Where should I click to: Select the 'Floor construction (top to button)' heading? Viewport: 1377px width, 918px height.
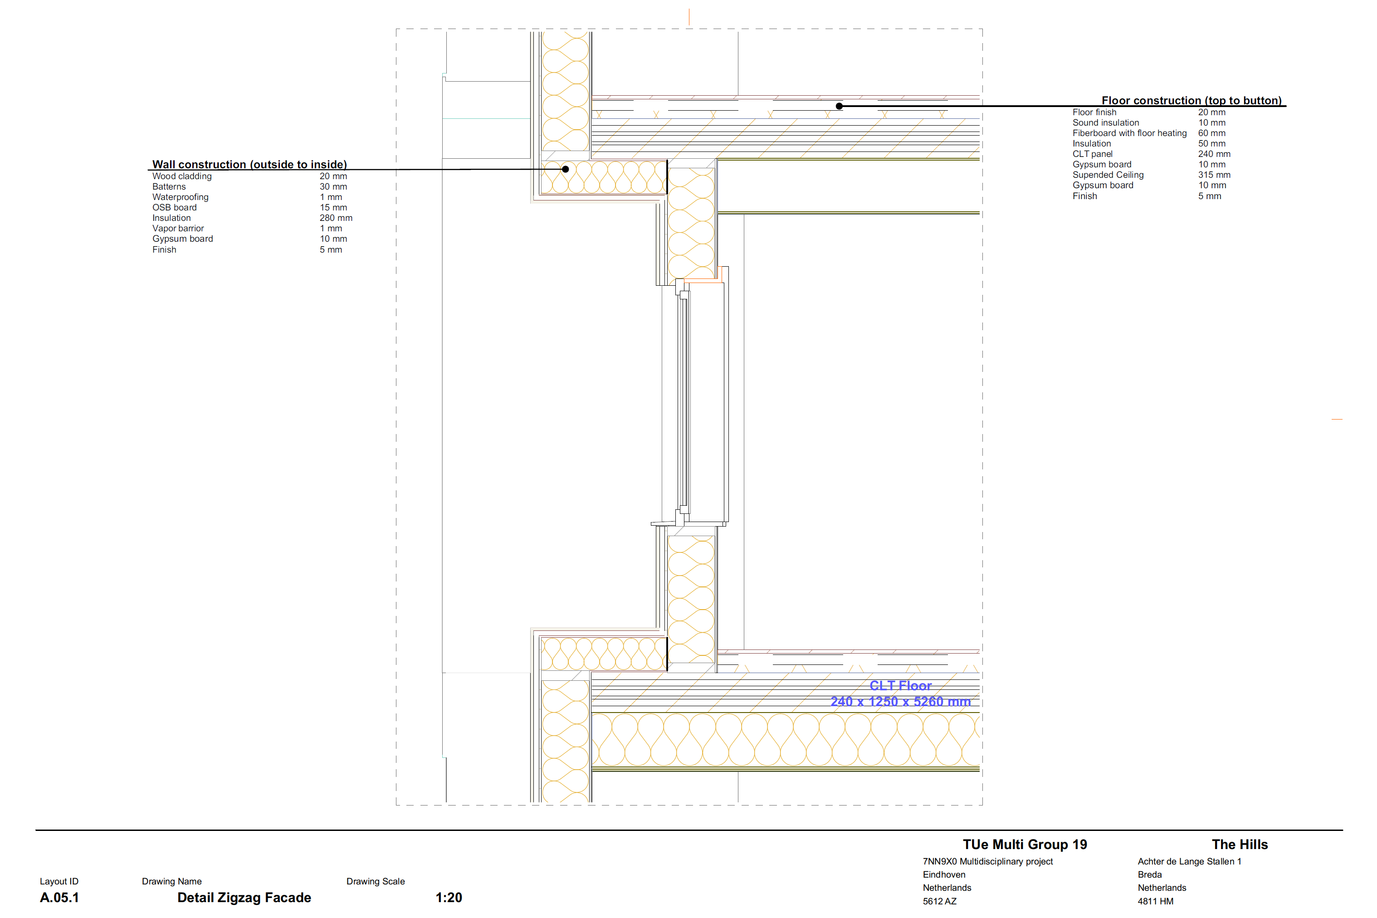[1191, 101]
